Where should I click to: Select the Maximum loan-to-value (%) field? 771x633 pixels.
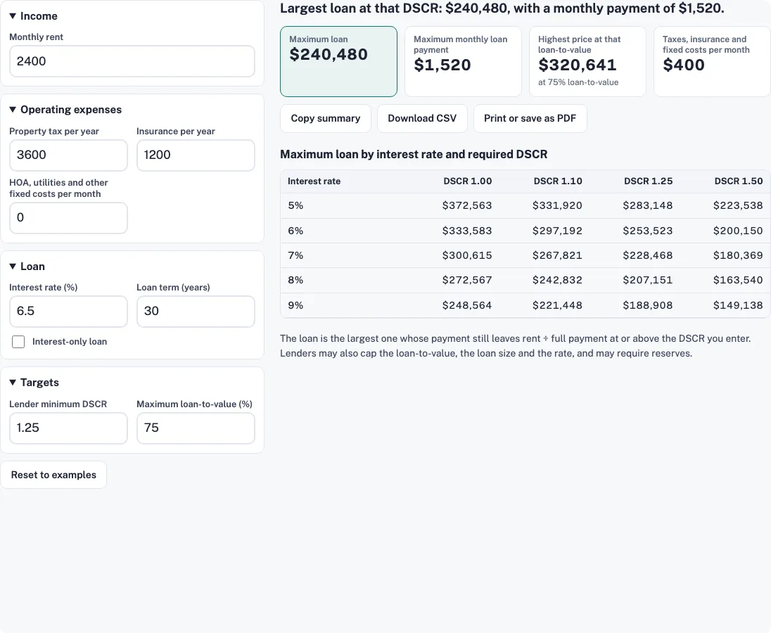[x=196, y=428]
